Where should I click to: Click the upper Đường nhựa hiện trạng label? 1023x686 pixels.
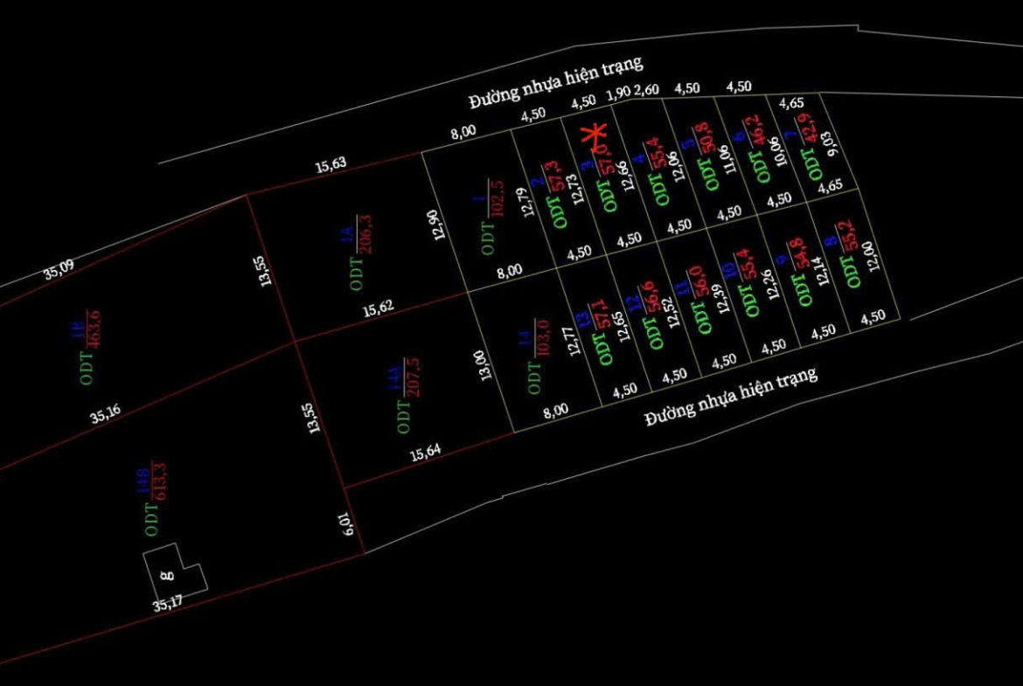[x=555, y=82]
